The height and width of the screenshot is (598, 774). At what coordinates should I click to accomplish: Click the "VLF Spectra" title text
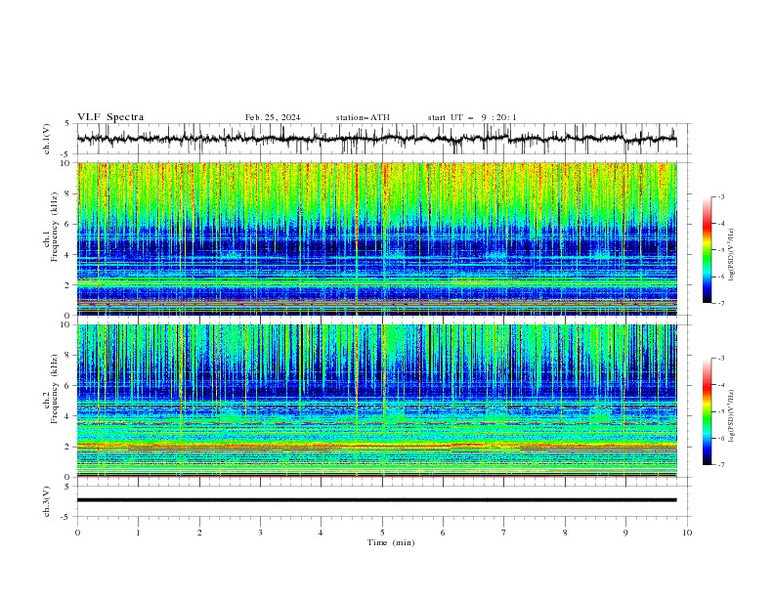coord(110,117)
